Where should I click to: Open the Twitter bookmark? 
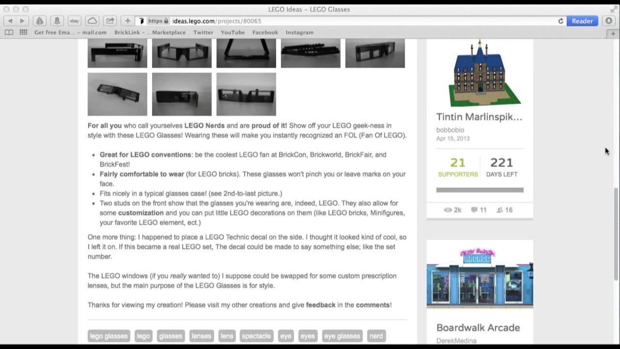click(x=203, y=32)
